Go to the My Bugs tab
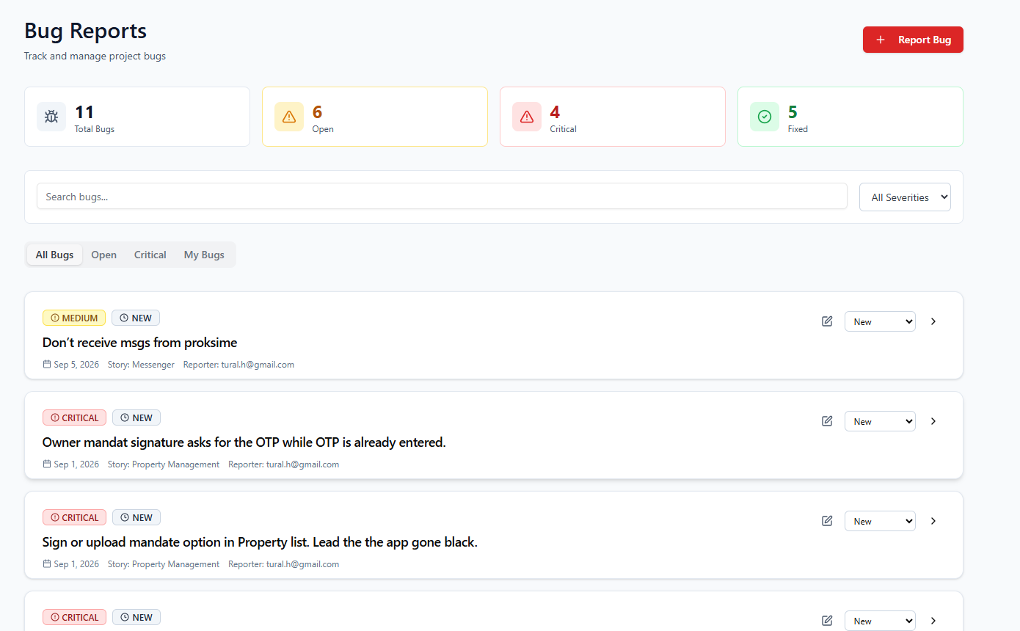This screenshot has width=1020, height=631. [204, 255]
